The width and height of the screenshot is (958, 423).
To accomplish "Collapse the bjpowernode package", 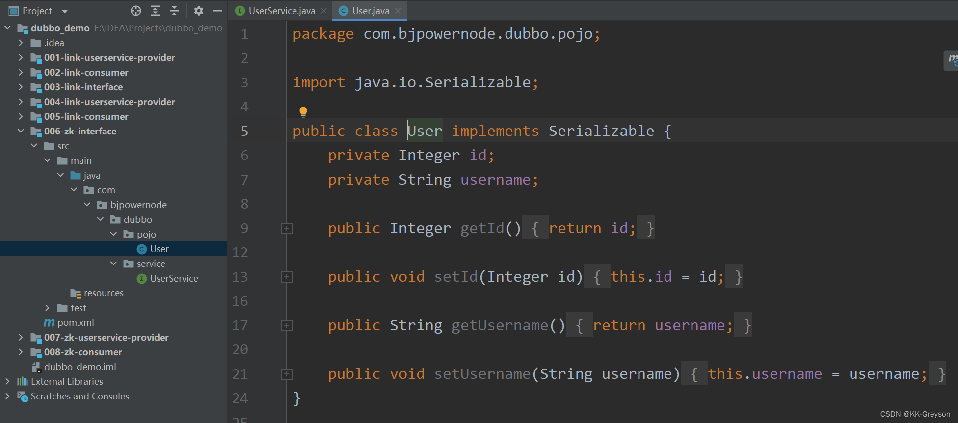I will (x=87, y=205).
